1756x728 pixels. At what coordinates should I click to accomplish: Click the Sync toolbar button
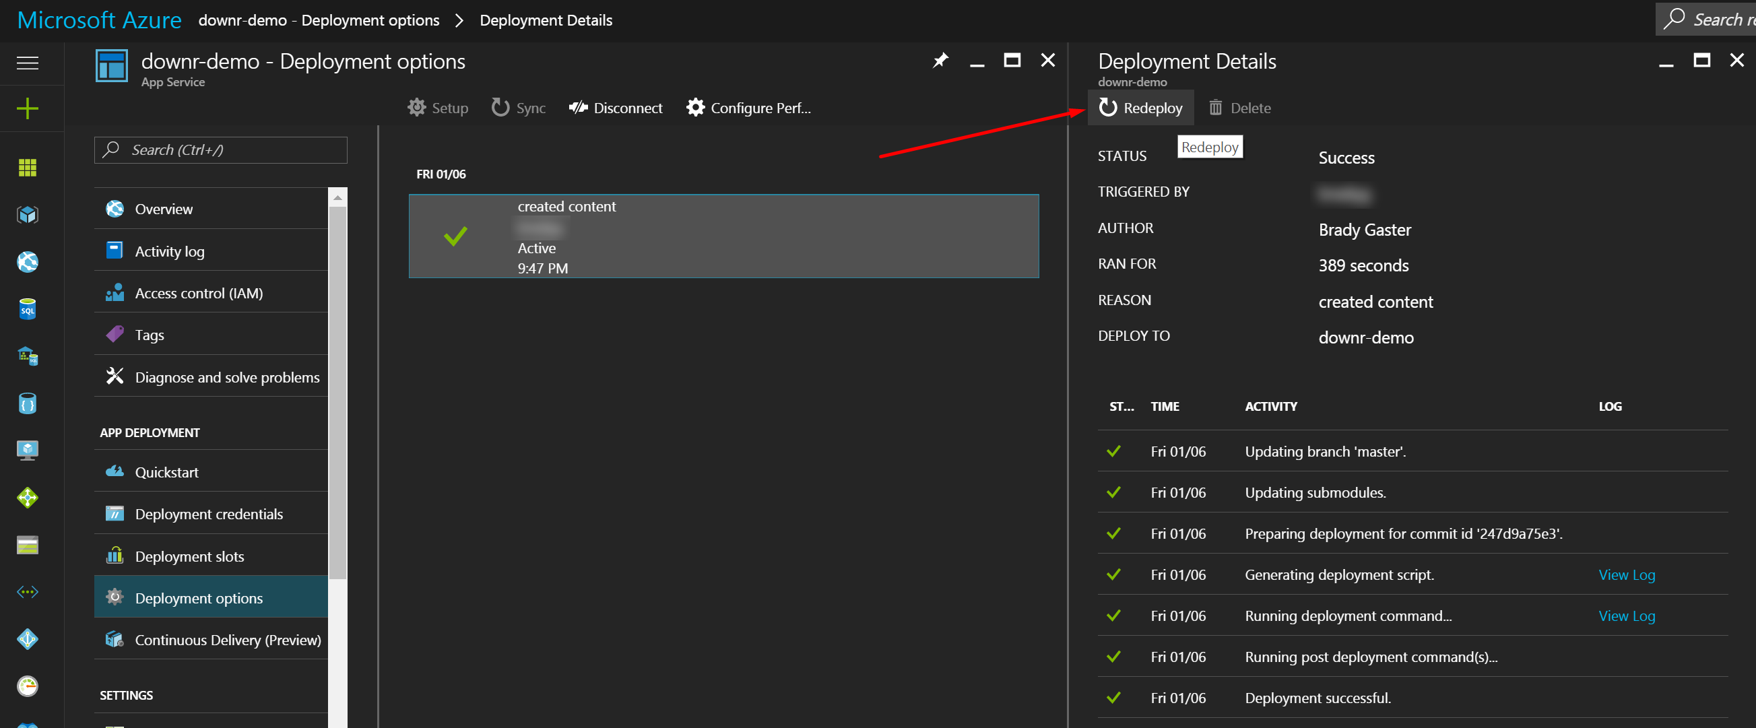coord(519,108)
